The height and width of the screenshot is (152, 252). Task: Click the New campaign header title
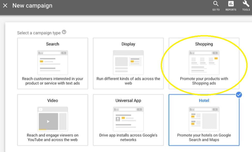(32, 6)
